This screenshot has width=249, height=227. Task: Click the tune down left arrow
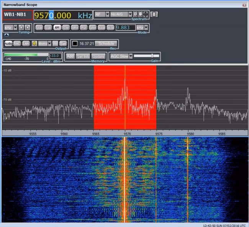point(21,28)
